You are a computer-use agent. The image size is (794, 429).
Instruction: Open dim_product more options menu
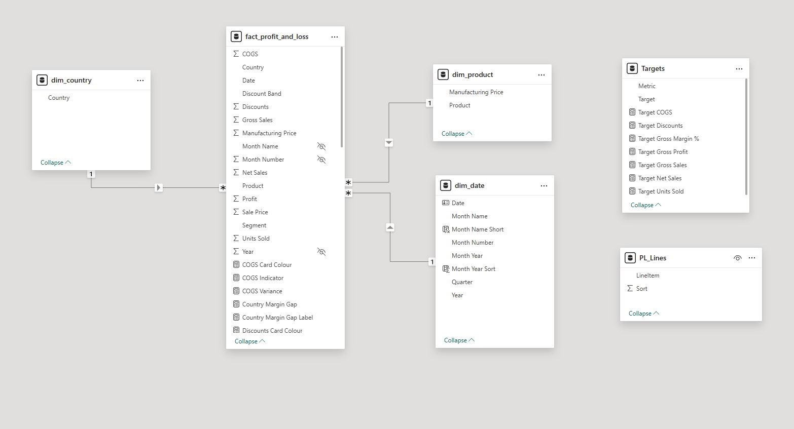(x=542, y=74)
